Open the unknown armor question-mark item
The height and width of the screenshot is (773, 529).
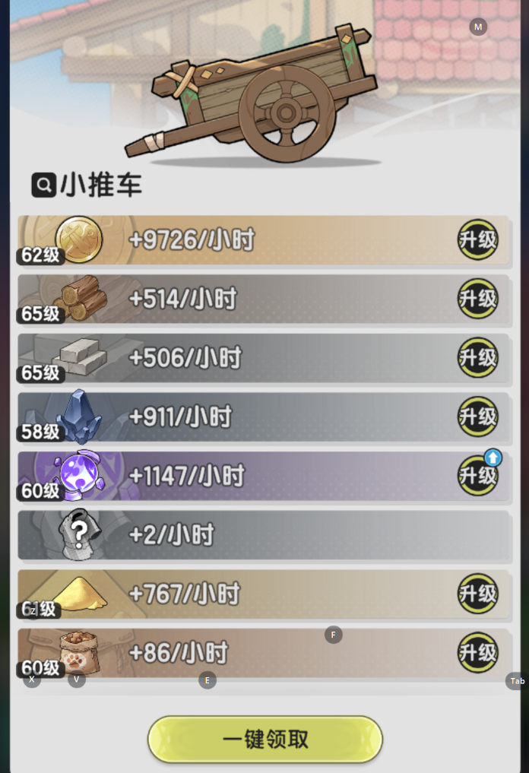pos(79,534)
